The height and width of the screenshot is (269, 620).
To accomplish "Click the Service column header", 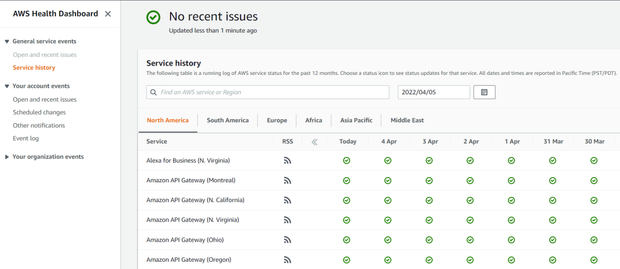I will [157, 141].
